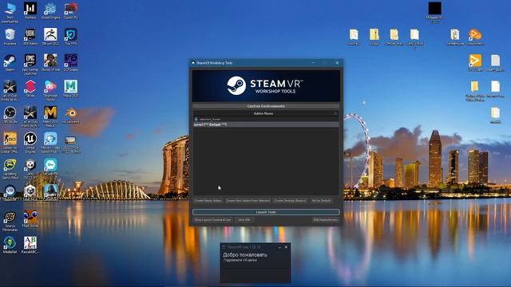Image resolution: width=511 pixels, height=287 pixels.
Task: Select the GameEngine archive desktop icon
Action: click(455, 37)
